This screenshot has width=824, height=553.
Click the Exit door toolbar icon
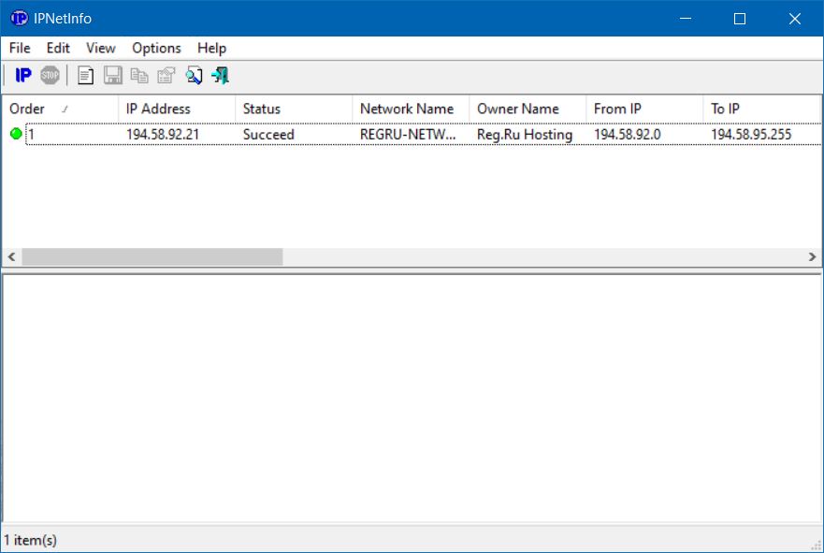pyautogui.click(x=220, y=75)
